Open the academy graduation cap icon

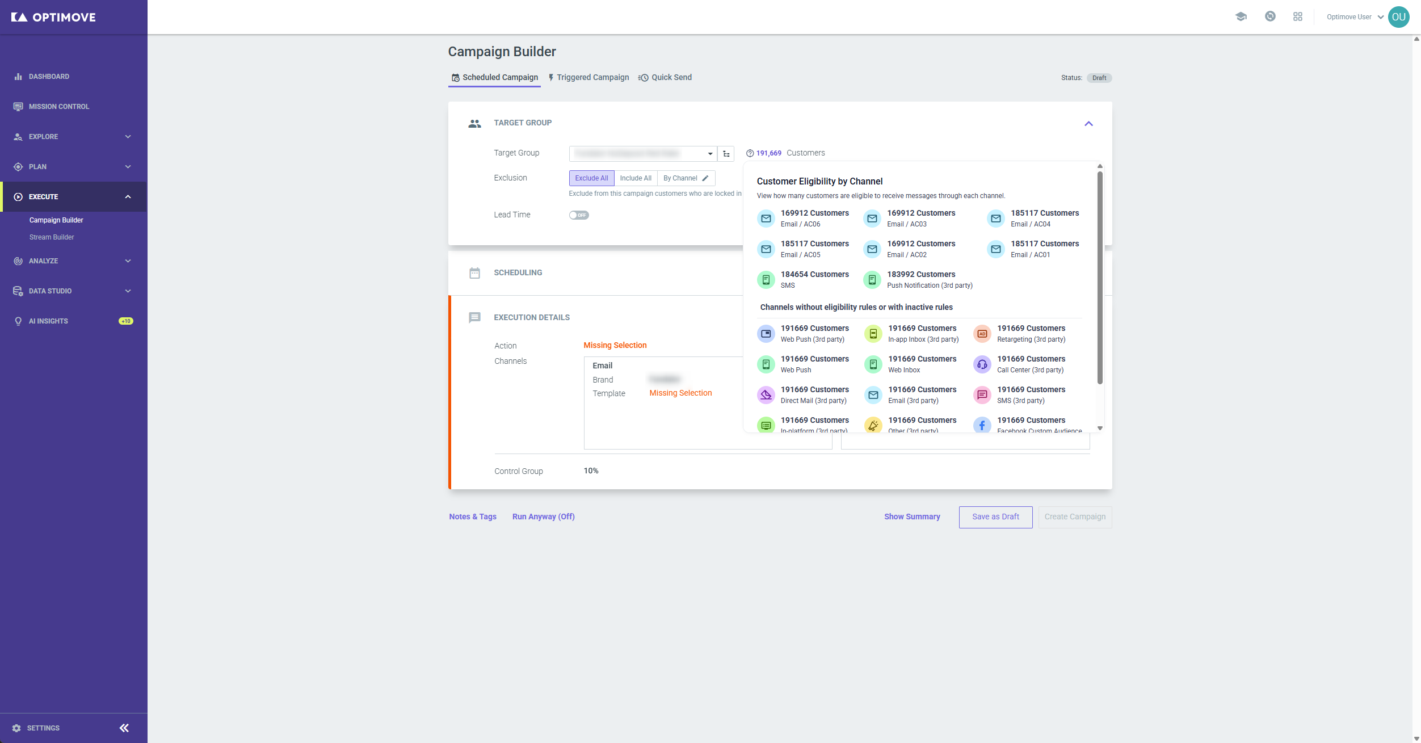pyautogui.click(x=1241, y=17)
